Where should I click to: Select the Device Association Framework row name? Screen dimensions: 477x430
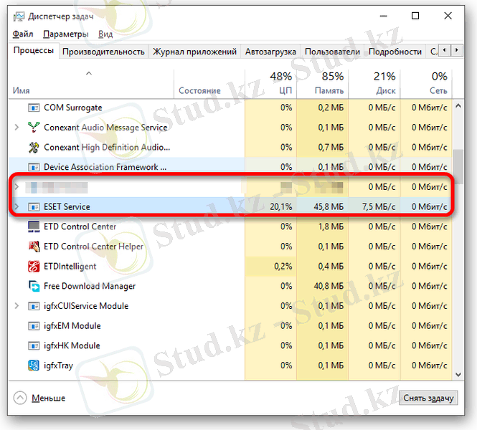(x=105, y=167)
